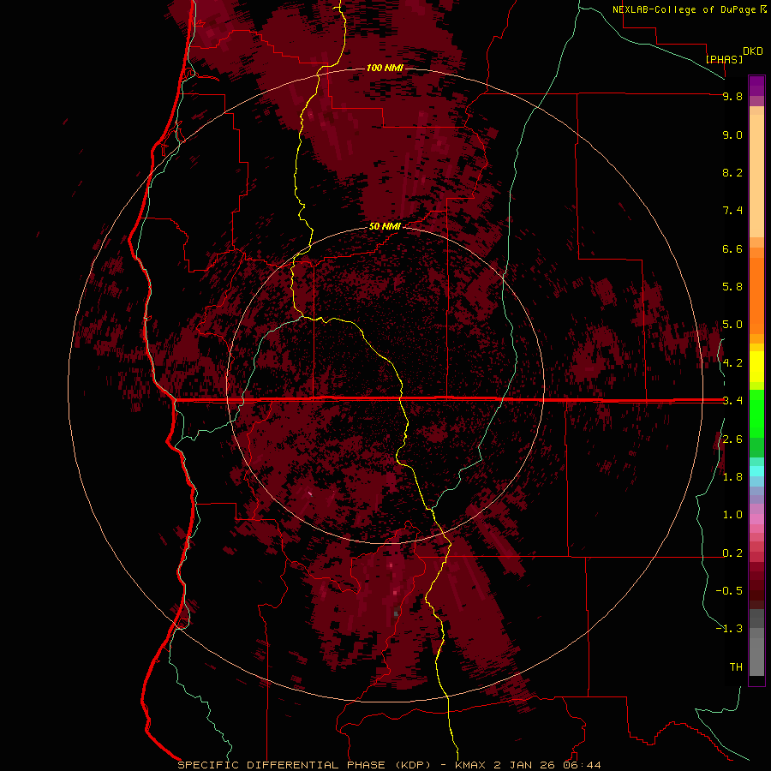This screenshot has width=771, height=771.
Task: Pick the dark red band of the color scale
Action: pyautogui.click(x=756, y=585)
